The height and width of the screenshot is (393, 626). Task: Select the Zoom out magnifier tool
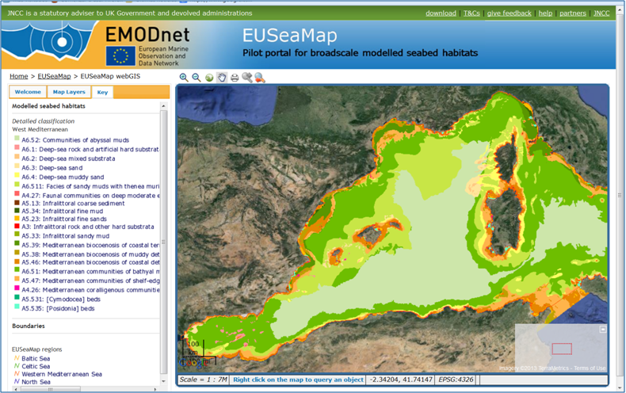point(196,78)
